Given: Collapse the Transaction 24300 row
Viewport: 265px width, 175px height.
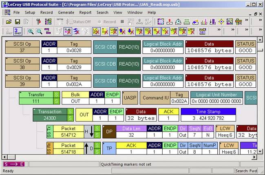Looking at the screenshot, I should (35, 111).
